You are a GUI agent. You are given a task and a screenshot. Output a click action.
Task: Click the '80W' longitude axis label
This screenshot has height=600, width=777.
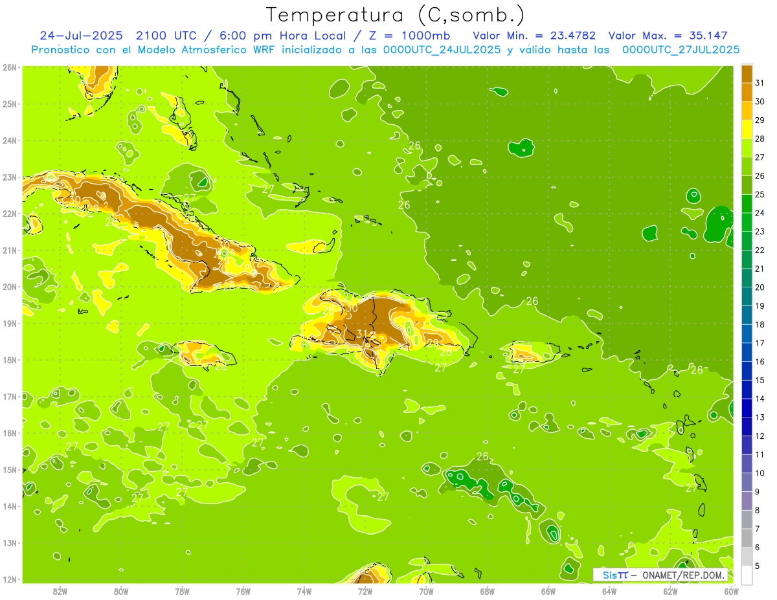click(x=120, y=592)
